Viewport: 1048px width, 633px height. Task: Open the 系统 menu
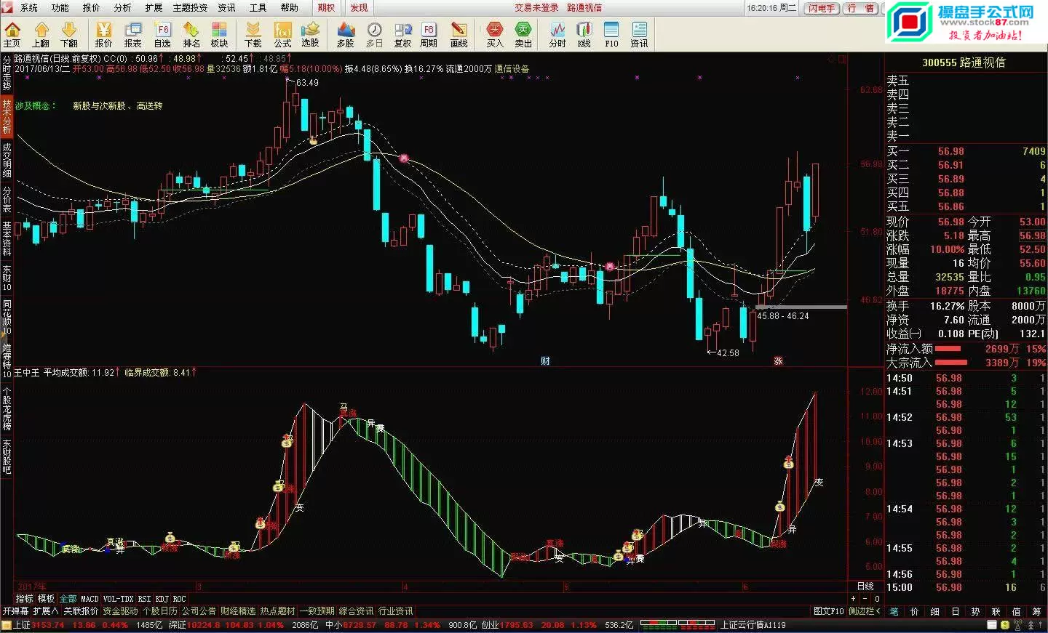click(29, 7)
